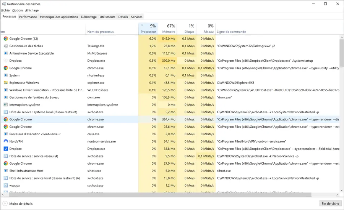Click gear icon of service local (réseau restreint) (6)
The image size is (344, 210).
coord(6,178)
